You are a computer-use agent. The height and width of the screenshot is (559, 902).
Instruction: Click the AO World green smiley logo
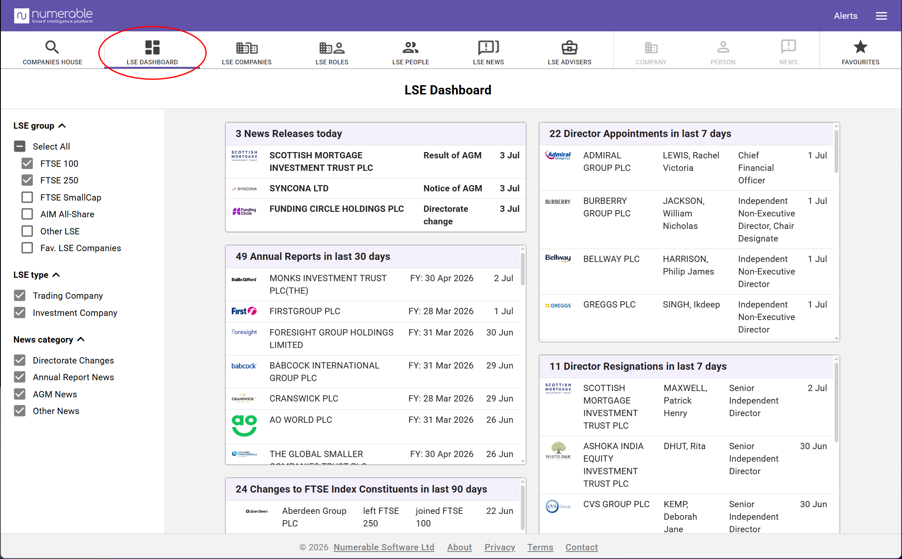(x=244, y=426)
